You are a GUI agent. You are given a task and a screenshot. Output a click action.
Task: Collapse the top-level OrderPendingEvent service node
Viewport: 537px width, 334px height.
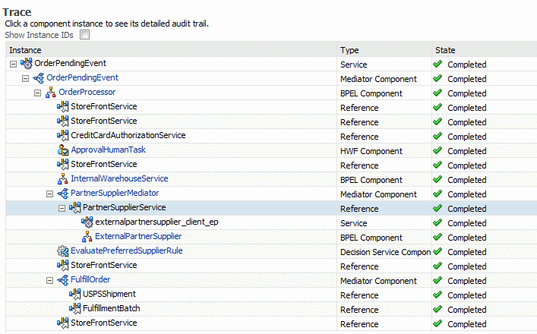[13, 64]
